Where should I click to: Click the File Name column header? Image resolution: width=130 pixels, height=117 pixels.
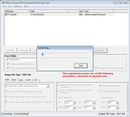pos(17,11)
